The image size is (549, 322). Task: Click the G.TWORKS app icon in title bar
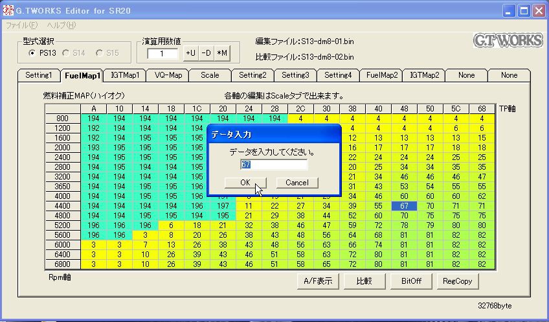(7, 10)
